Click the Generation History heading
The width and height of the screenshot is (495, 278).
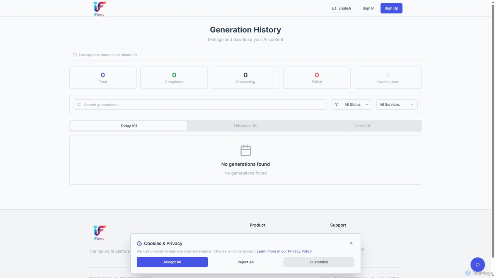[x=246, y=30]
